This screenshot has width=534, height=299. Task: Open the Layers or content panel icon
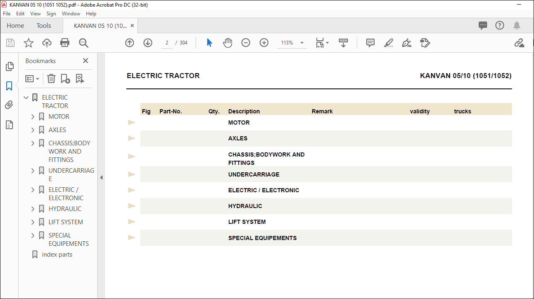[9, 125]
